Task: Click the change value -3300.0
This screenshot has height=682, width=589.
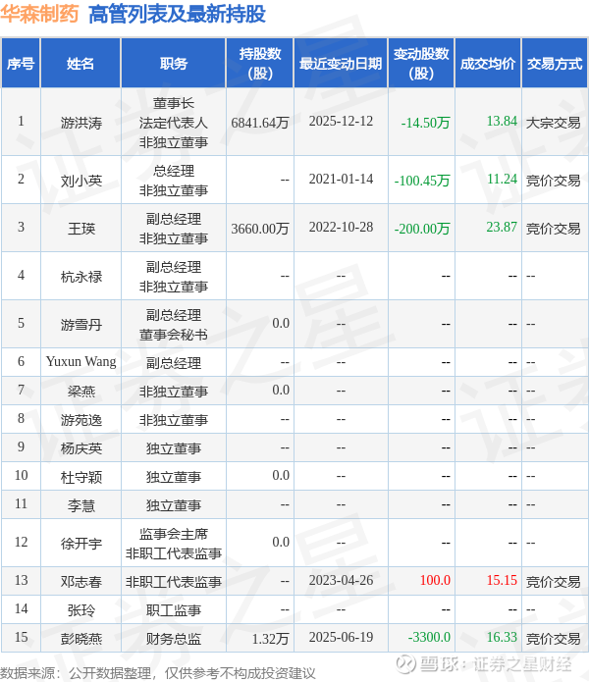Action: [429, 637]
